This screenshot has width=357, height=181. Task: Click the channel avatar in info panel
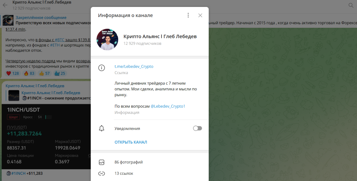click(x=107, y=40)
